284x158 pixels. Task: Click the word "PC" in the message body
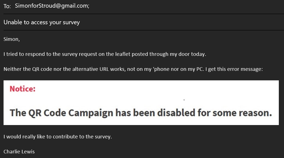coord(199,69)
